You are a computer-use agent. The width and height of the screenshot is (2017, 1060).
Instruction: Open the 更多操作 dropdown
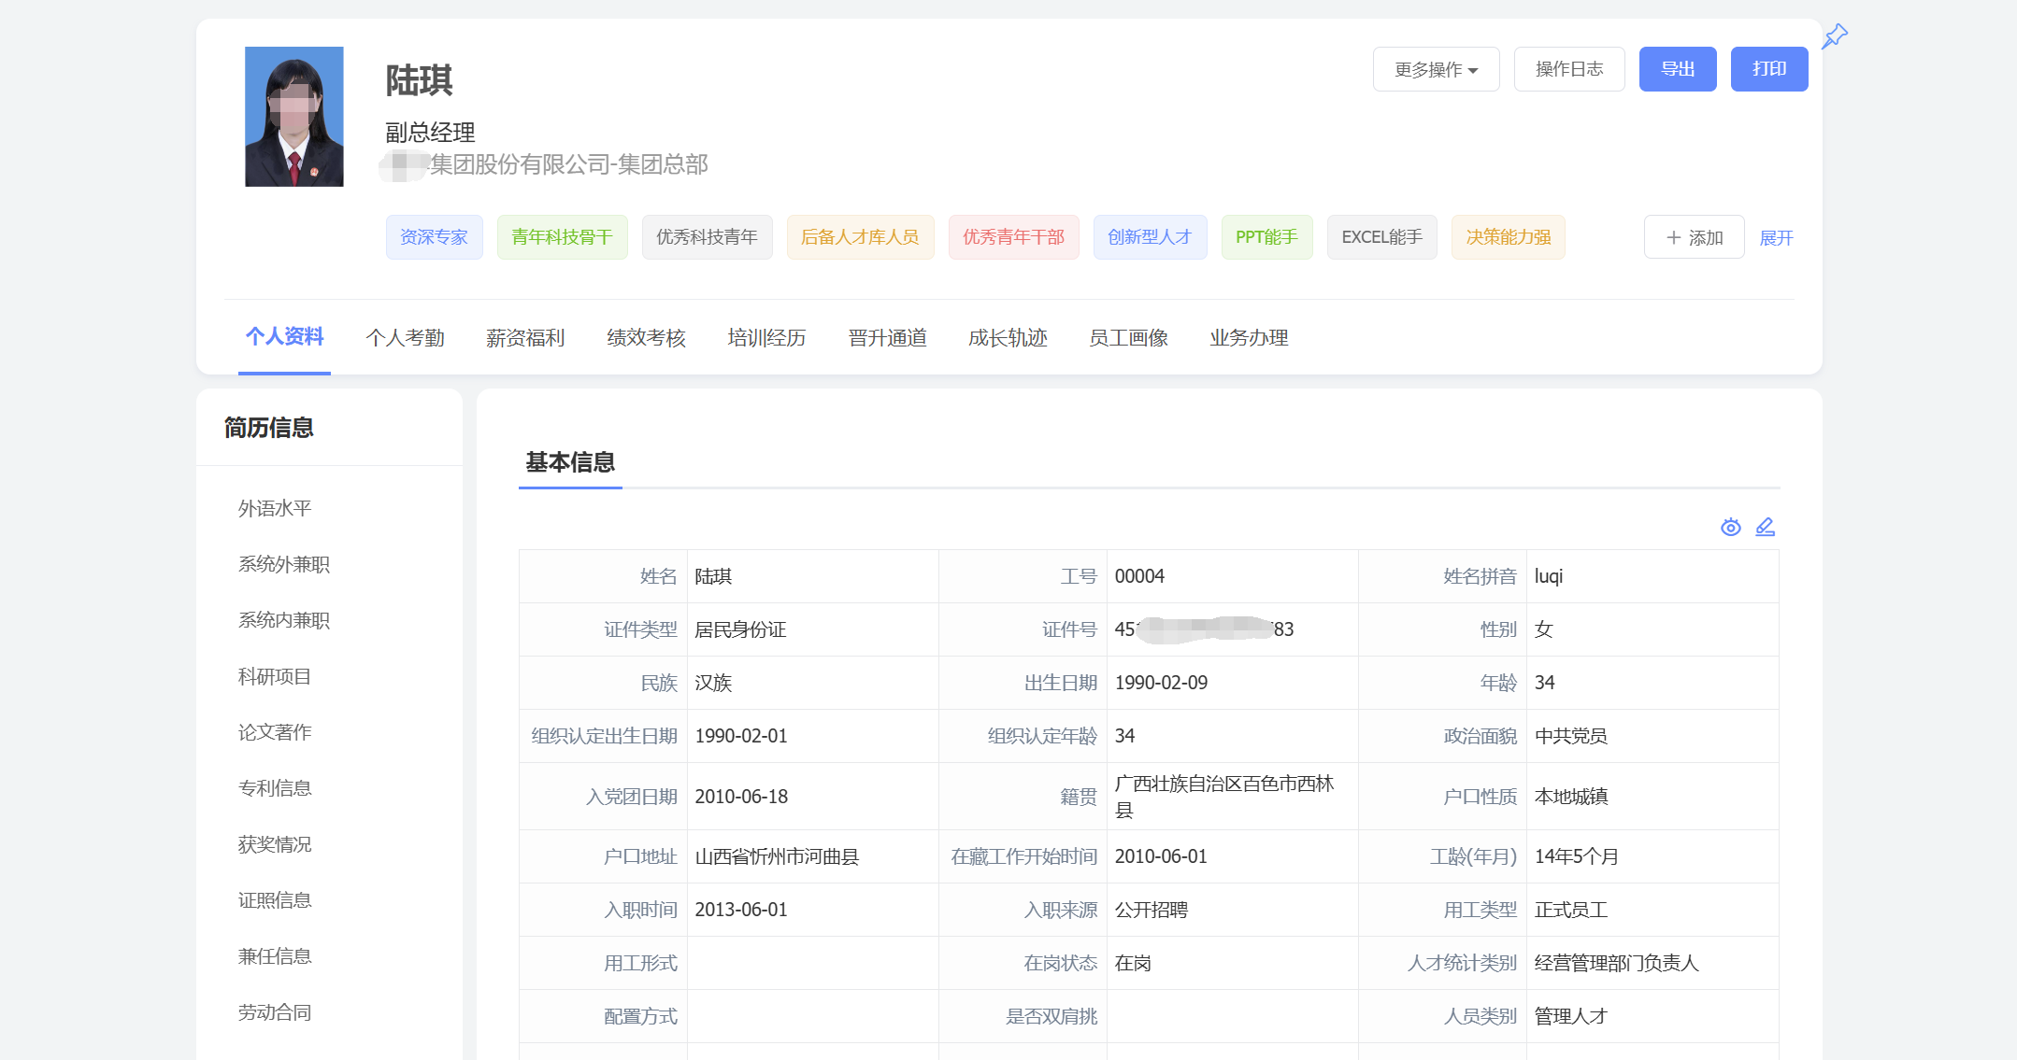tap(1436, 69)
